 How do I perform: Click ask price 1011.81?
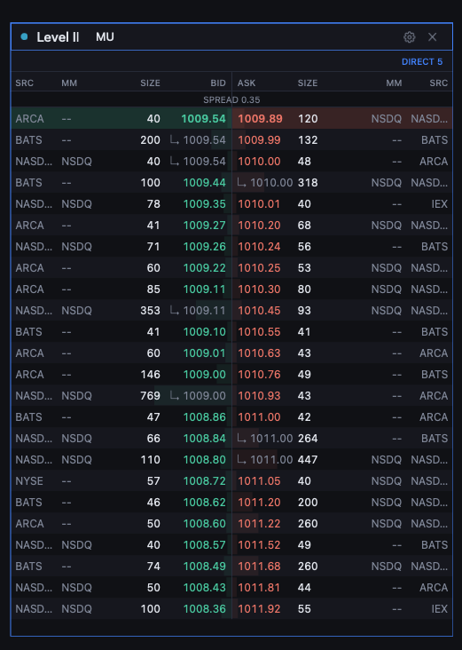259,588
